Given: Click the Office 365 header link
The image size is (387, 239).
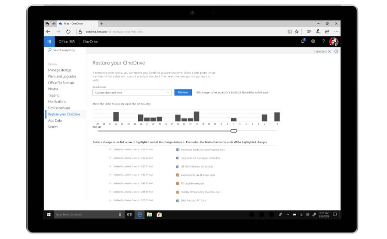Looking at the screenshot, I should (x=67, y=41).
